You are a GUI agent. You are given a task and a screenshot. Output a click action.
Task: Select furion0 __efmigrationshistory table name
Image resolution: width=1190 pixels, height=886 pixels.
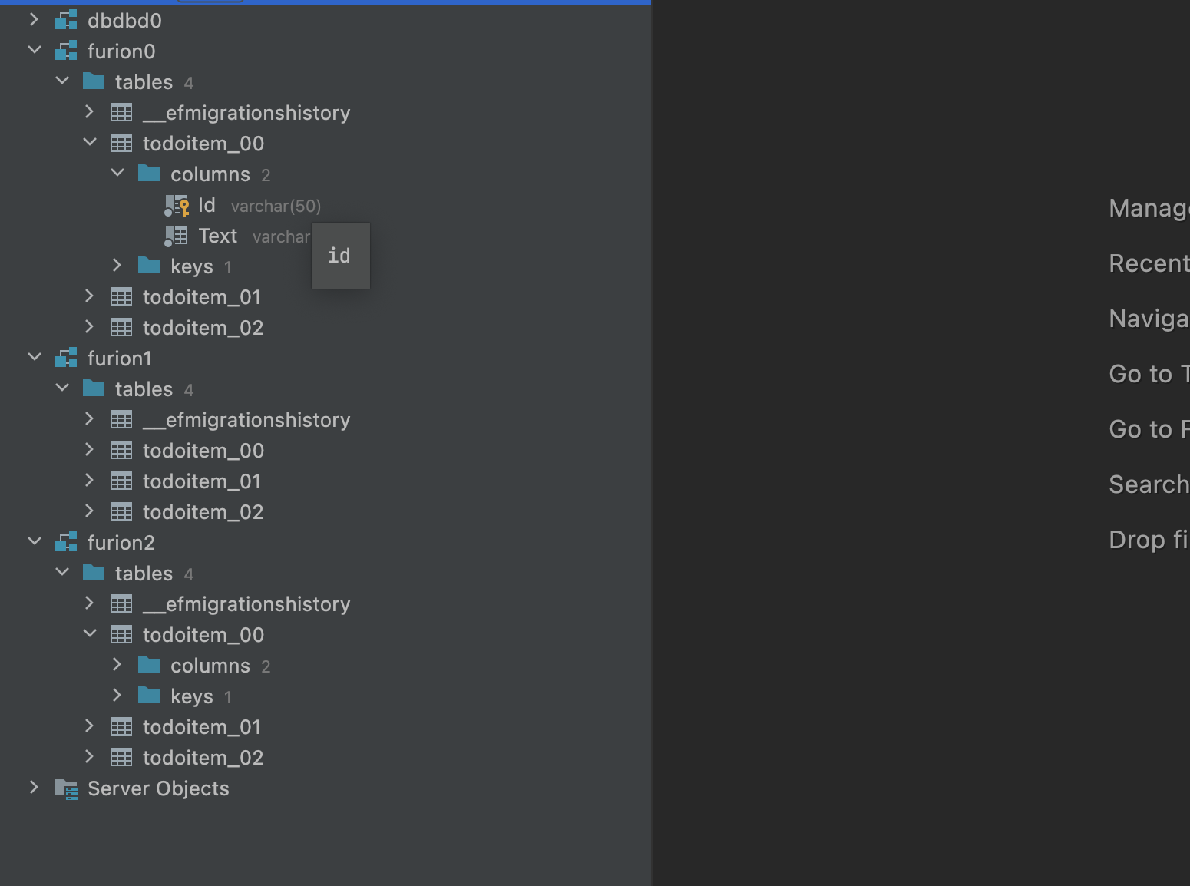pos(246,113)
